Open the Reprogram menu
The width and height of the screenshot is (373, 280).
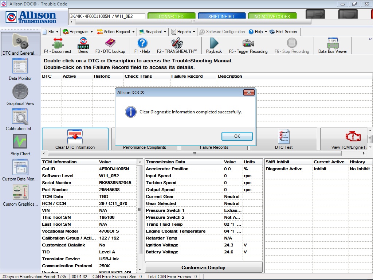[78, 32]
